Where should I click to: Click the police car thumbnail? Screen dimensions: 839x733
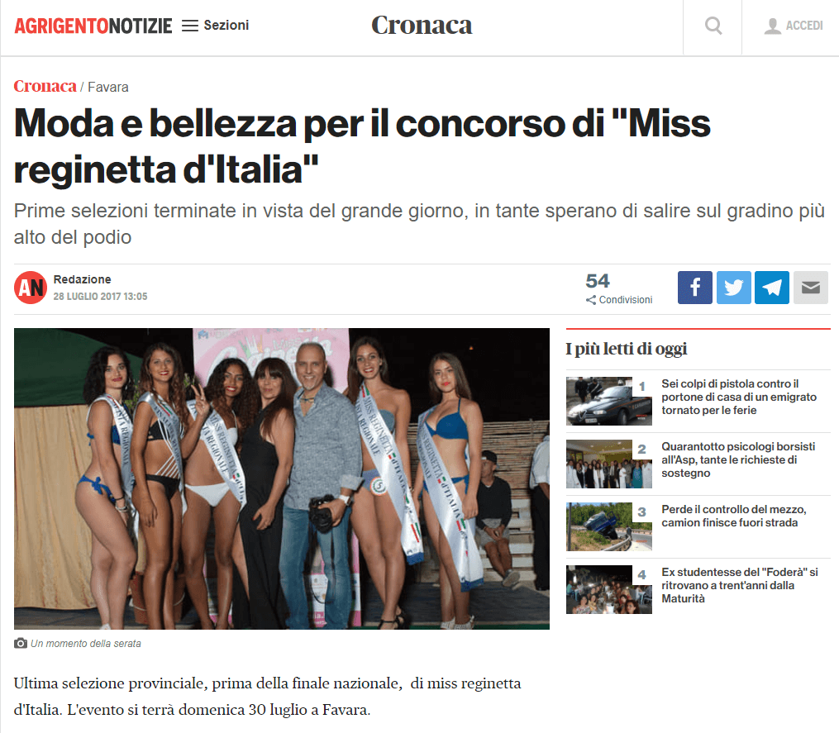(609, 402)
